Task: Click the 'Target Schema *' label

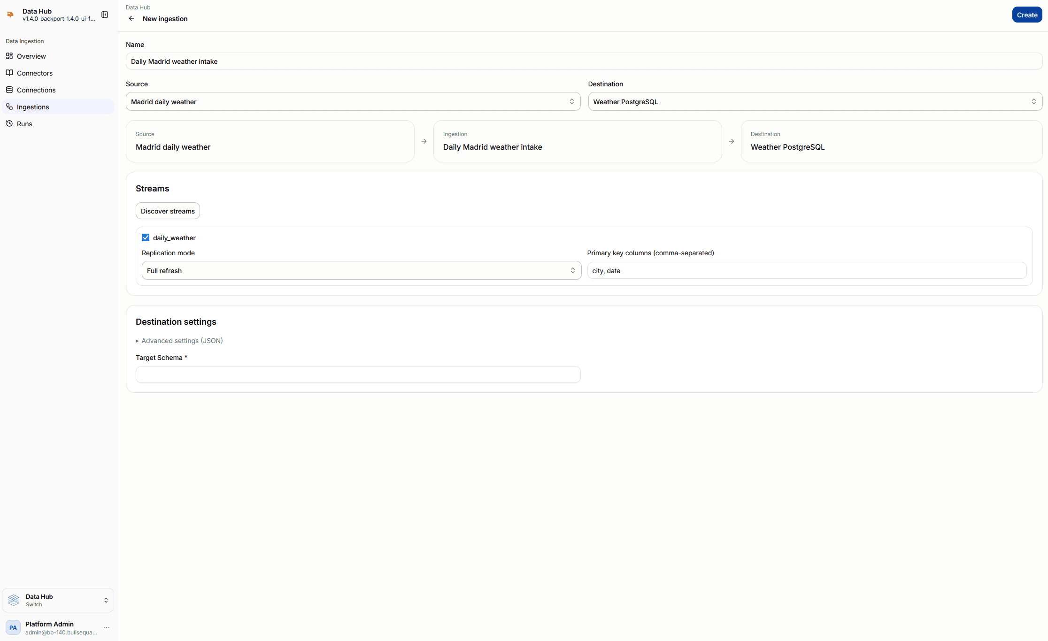Action: (x=162, y=358)
